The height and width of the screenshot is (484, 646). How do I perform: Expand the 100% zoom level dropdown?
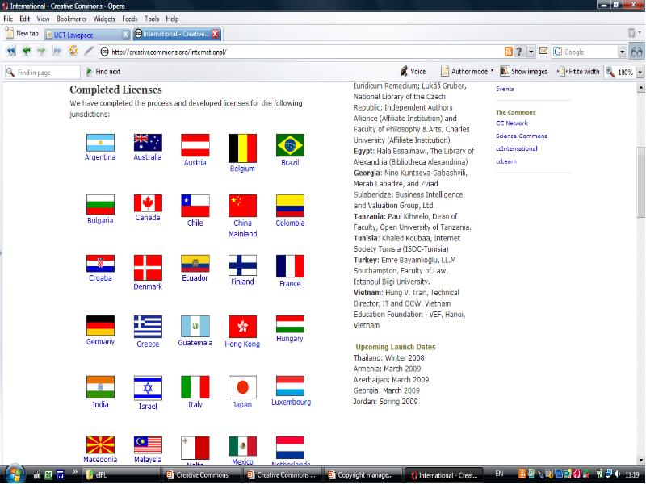click(640, 72)
